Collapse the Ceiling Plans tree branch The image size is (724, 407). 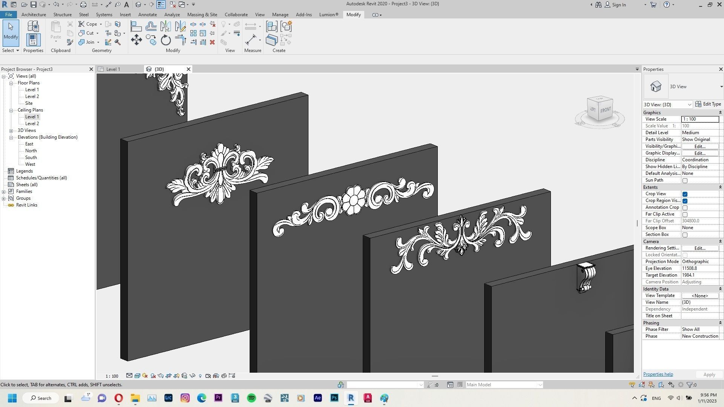point(11,110)
